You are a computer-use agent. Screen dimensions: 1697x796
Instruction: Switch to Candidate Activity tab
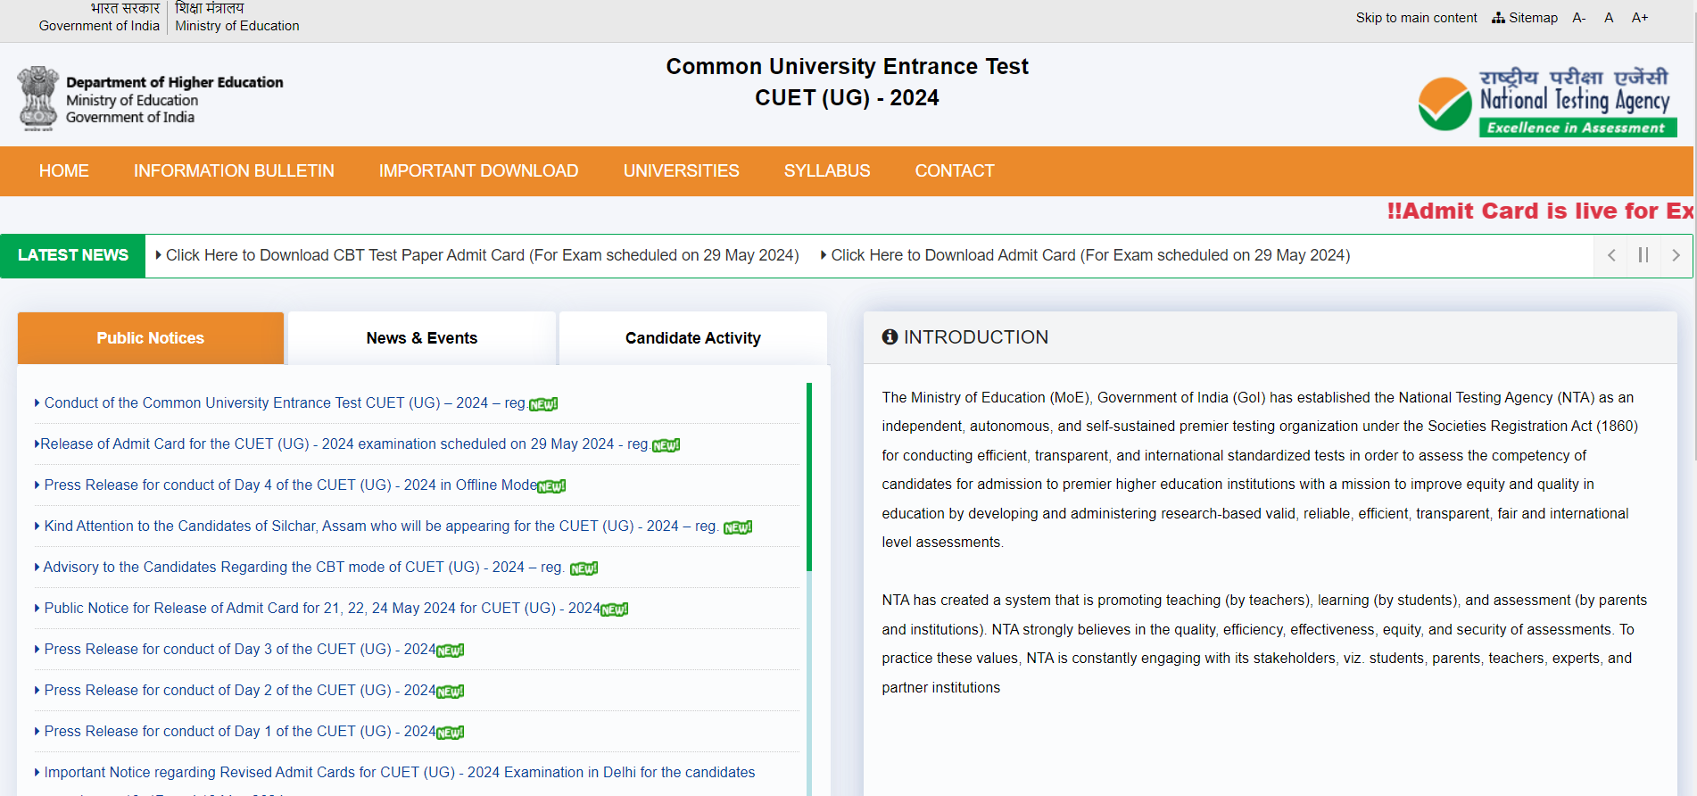pyautogui.click(x=693, y=338)
